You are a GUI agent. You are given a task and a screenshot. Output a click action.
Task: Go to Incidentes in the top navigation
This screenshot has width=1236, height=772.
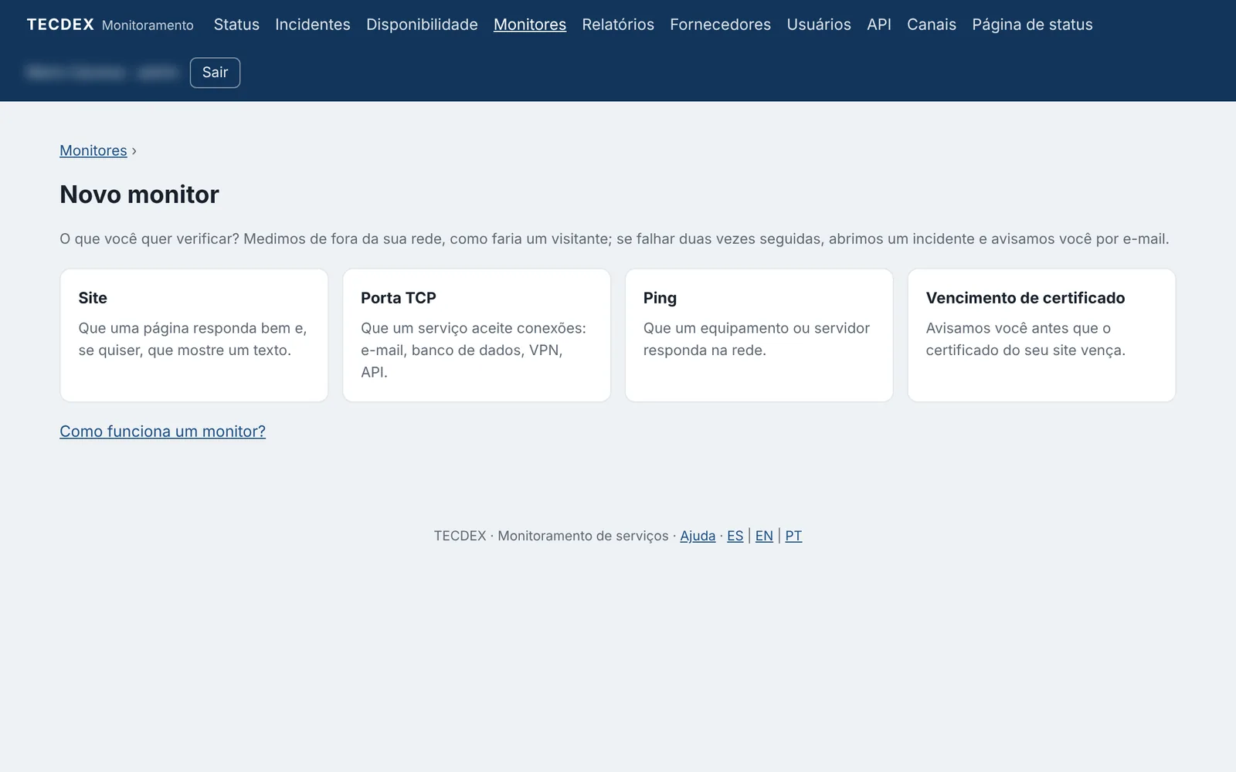tap(313, 25)
